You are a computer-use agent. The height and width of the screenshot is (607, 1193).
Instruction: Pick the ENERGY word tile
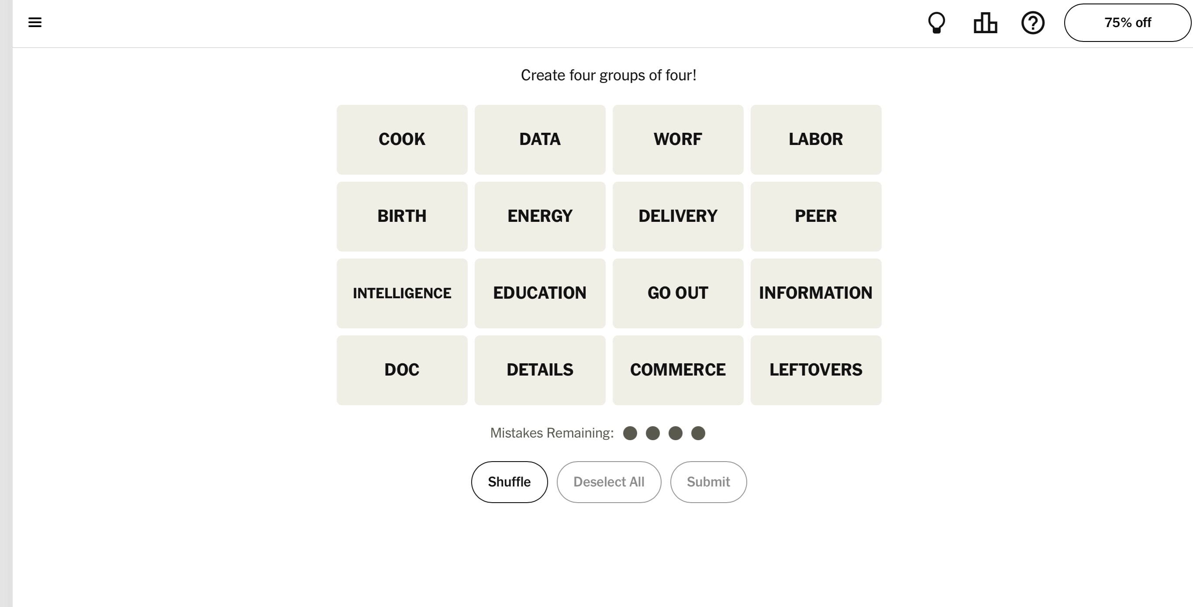click(540, 216)
